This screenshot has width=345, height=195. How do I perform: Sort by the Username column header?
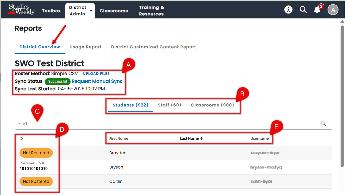tap(260, 138)
